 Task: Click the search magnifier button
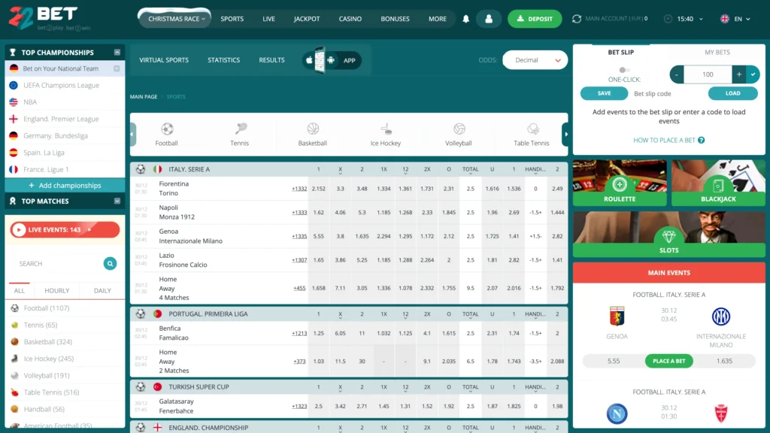(x=110, y=264)
